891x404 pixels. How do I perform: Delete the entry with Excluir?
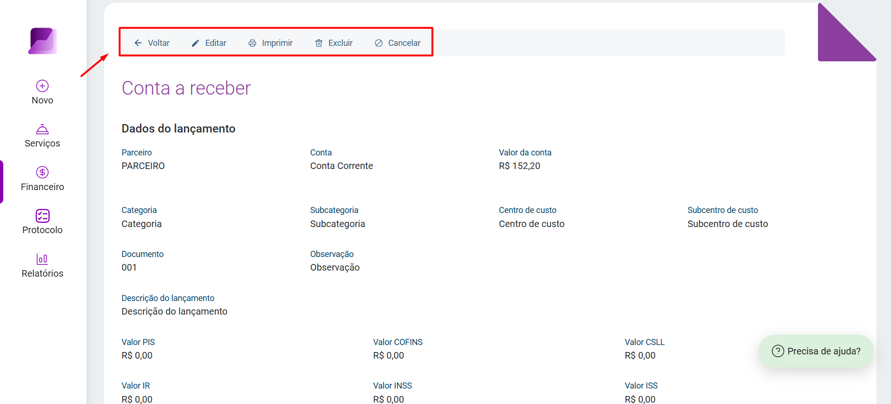[334, 43]
